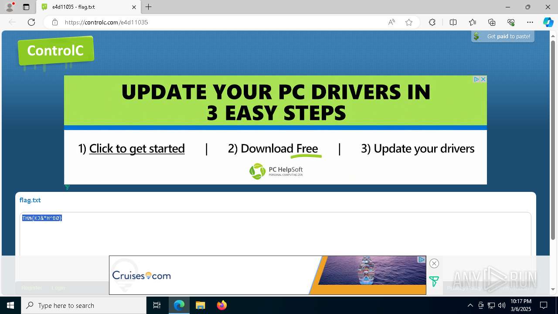This screenshot has width=558, height=314.
Task: Click the AdChoices icon on driver ad
Action: [476, 79]
